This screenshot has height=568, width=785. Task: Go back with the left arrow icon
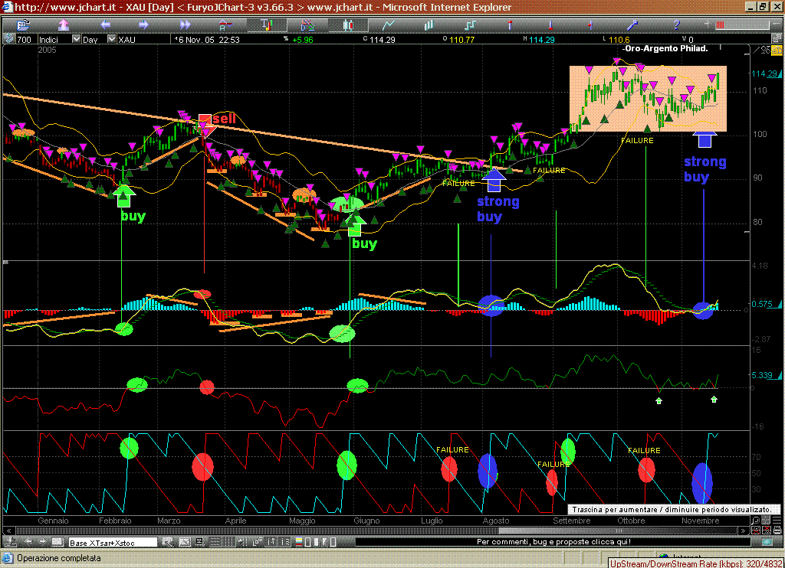click(x=107, y=24)
